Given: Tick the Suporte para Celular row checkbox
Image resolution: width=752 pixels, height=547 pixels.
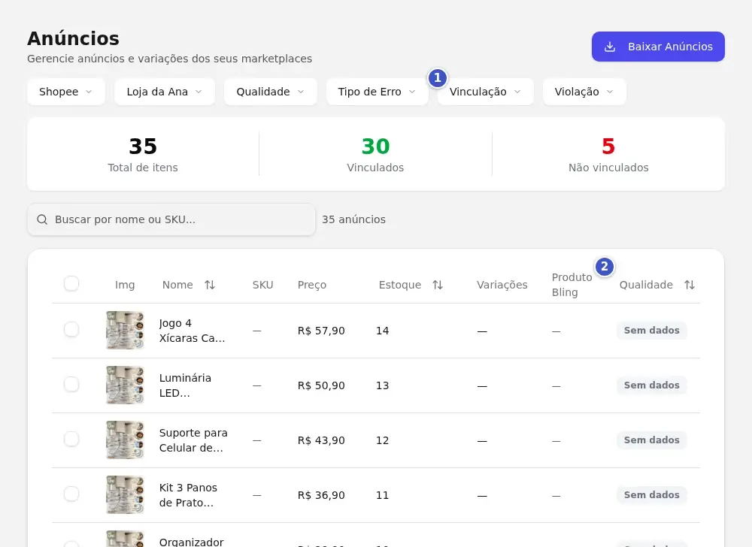Looking at the screenshot, I should [x=71, y=439].
